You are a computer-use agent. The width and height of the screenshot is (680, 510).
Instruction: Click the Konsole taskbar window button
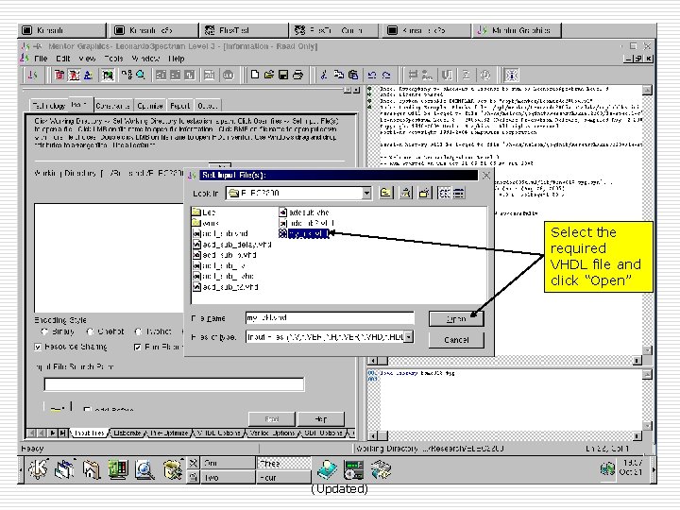pos(62,30)
